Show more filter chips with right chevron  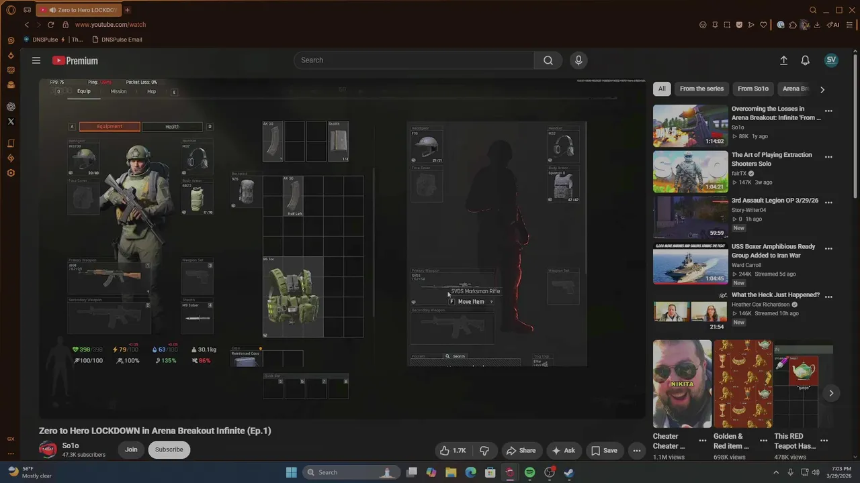822,89
